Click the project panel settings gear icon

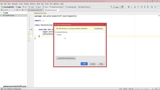tap(23, 10)
